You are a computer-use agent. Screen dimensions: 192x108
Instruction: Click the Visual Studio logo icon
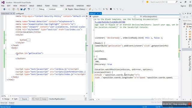(x=3, y=2)
